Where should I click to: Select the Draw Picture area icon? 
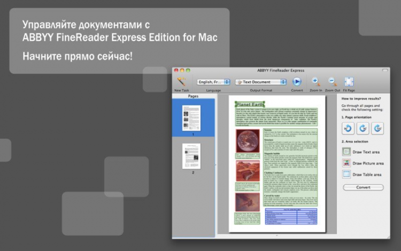346,163
